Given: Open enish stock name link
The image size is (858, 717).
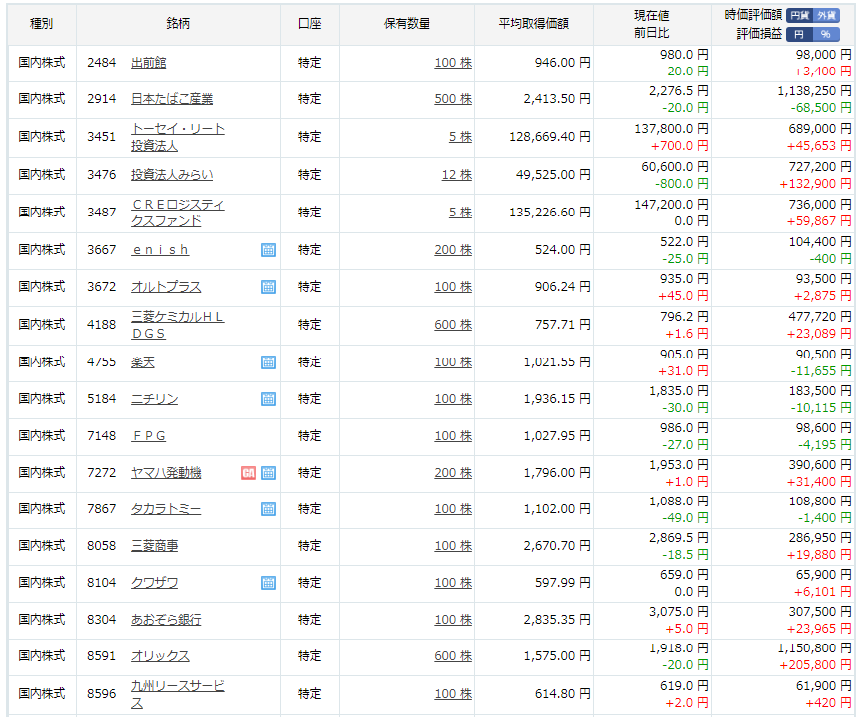Looking at the screenshot, I should pos(160,249).
